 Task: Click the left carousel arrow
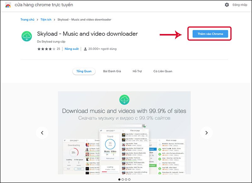pos(42,133)
